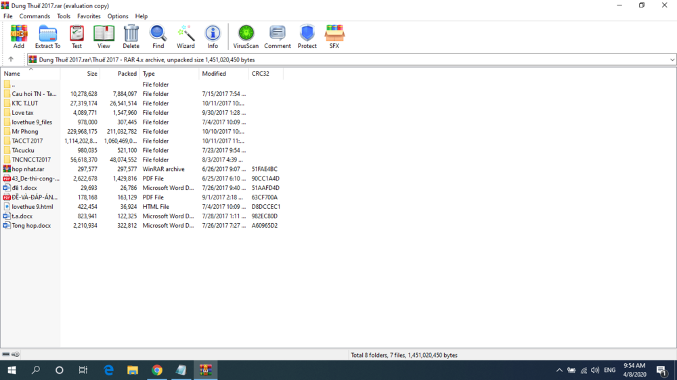Sort by the Type column header
Image resolution: width=677 pixels, height=380 pixels.
coord(169,73)
